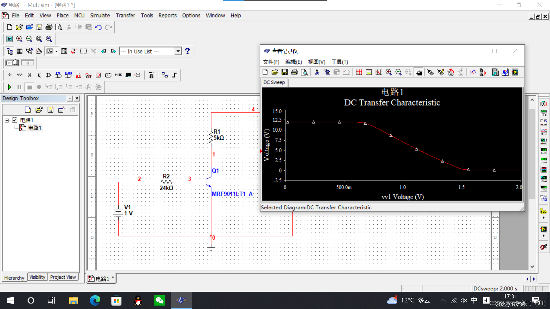
Task: Run the simulation with green play button
Action: (x=9, y=87)
